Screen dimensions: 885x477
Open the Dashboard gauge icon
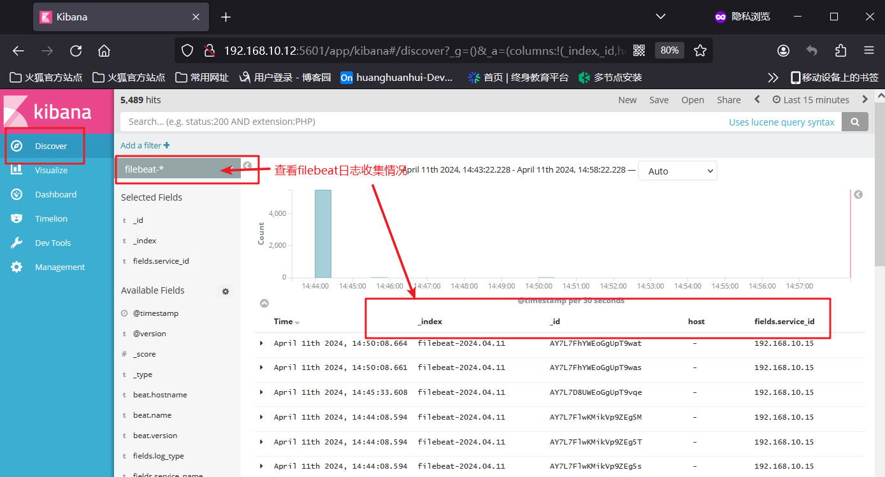pos(17,194)
